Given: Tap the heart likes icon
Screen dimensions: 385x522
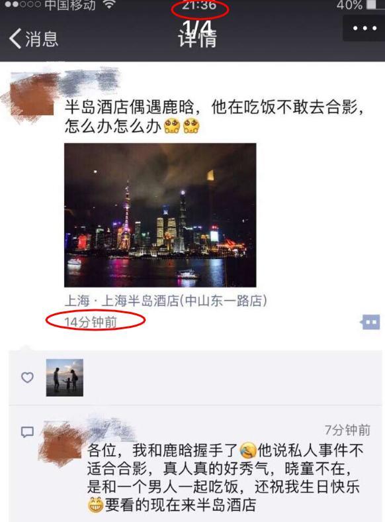Looking at the screenshot, I should point(27,378).
